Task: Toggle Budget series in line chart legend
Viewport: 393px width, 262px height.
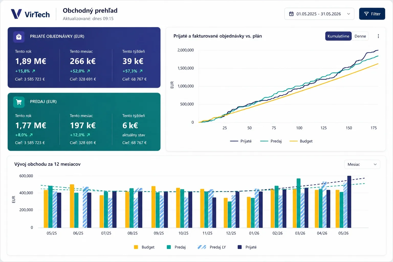Action: [x=301, y=141]
